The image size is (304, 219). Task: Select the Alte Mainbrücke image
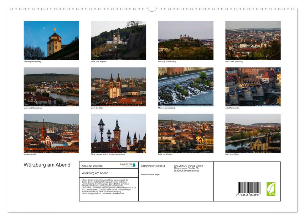[252, 87]
